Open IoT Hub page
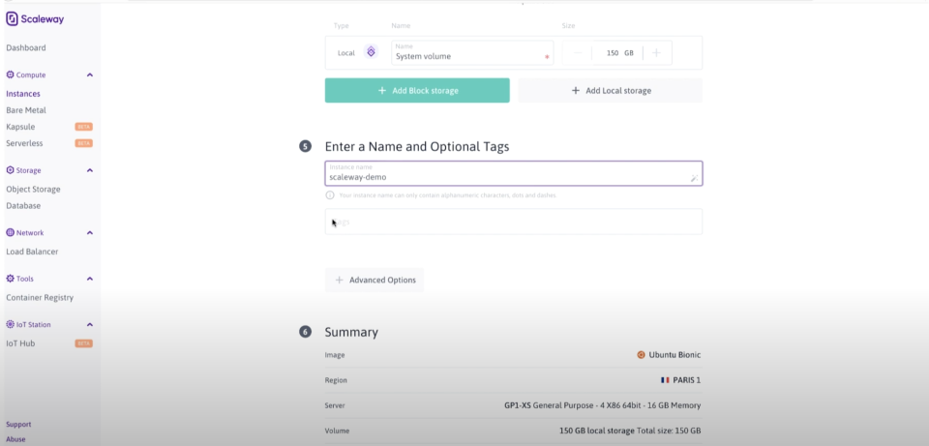The image size is (929, 446). (20, 343)
